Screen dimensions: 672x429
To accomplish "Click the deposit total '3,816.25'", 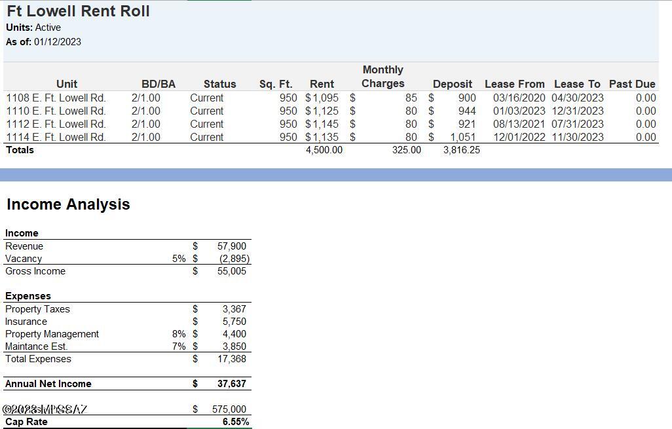I will tap(462, 150).
